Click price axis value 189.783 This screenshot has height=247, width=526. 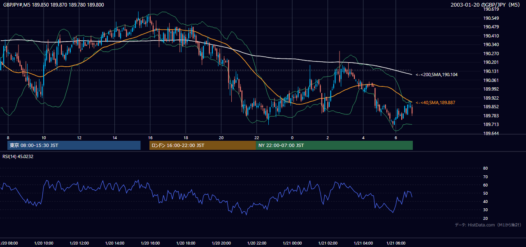click(491, 116)
